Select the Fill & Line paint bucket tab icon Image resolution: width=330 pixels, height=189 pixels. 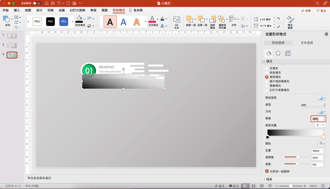pos(269,53)
